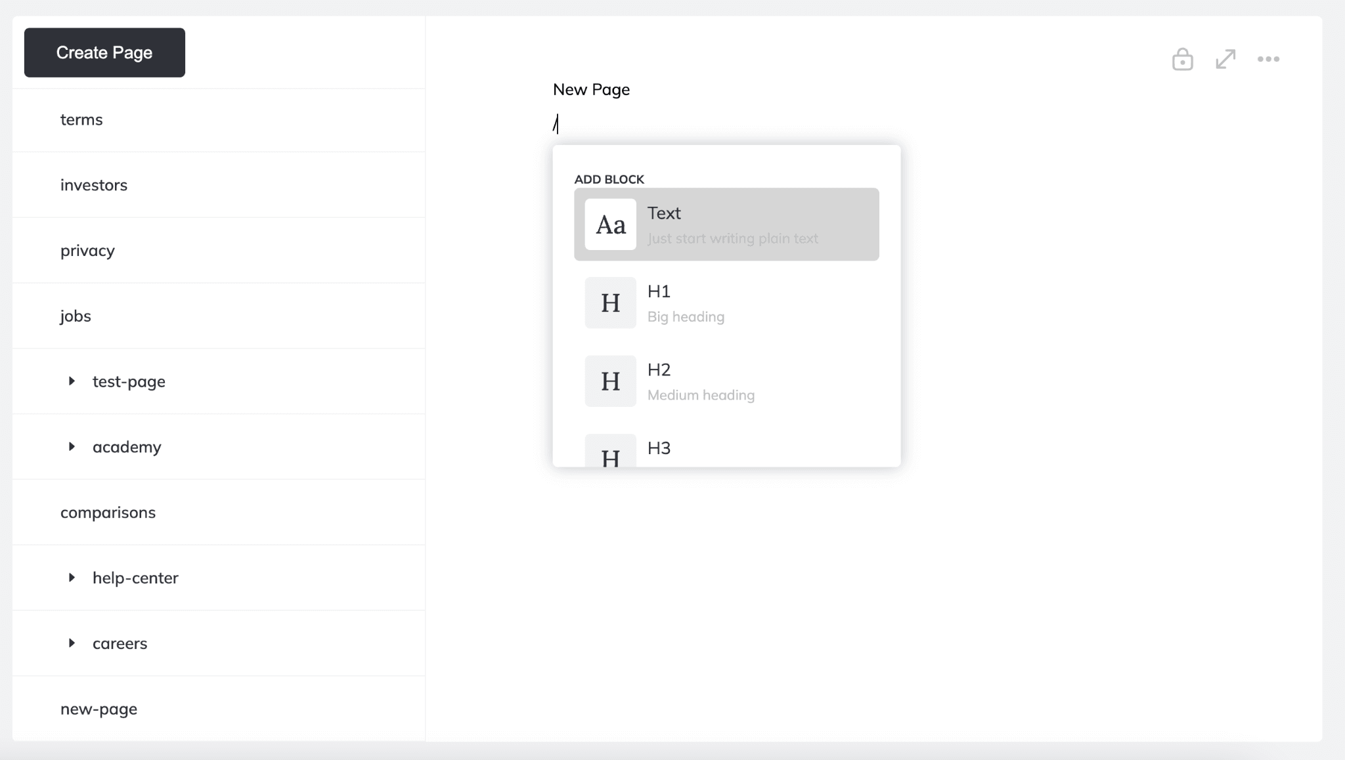Click the H icon beside H1
Screen dimensions: 1345x760
click(610, 303)
